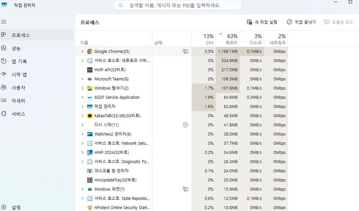Expand the Google Chrome process group
Image resolution: width=359 pixels, height=211 pixels.
click(x=82, y=51)
